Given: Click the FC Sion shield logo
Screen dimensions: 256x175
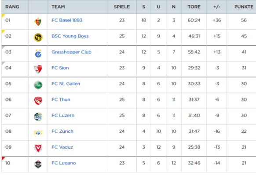Looking at the screenshot, I should tap(38, 69).
